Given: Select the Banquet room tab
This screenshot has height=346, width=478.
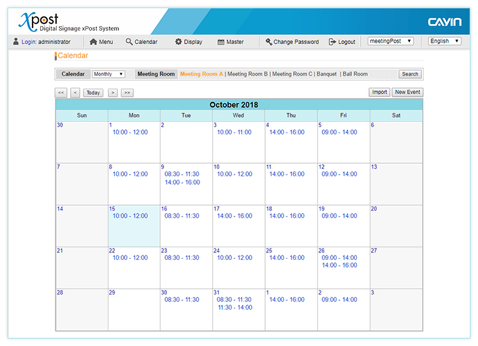Looking at the screenshot, I should [x=326, y=75].
